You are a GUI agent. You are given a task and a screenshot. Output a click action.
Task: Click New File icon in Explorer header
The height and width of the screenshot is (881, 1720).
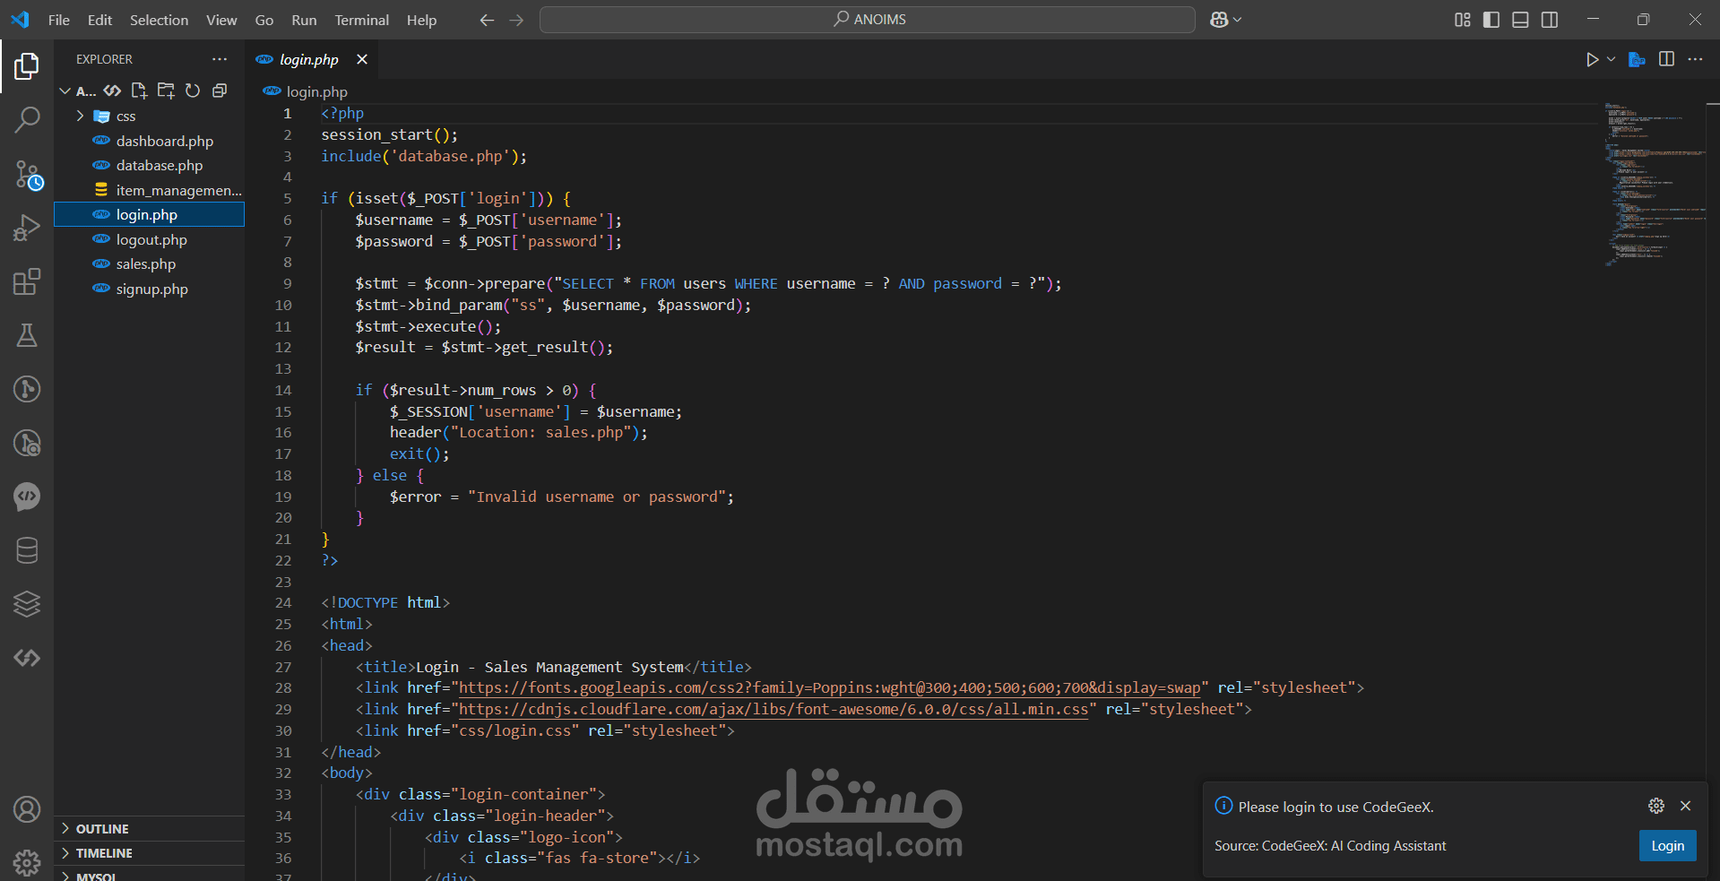point(139,91)
